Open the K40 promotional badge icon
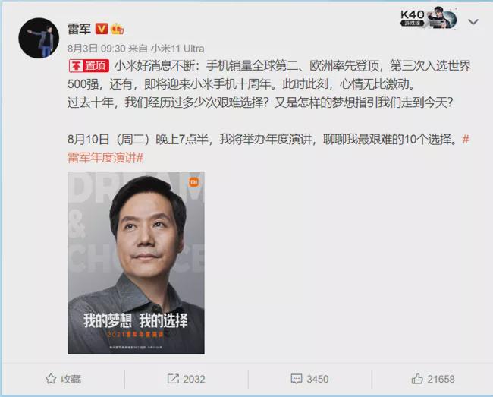This screenshot has width=493, height=397. (429, 17)
